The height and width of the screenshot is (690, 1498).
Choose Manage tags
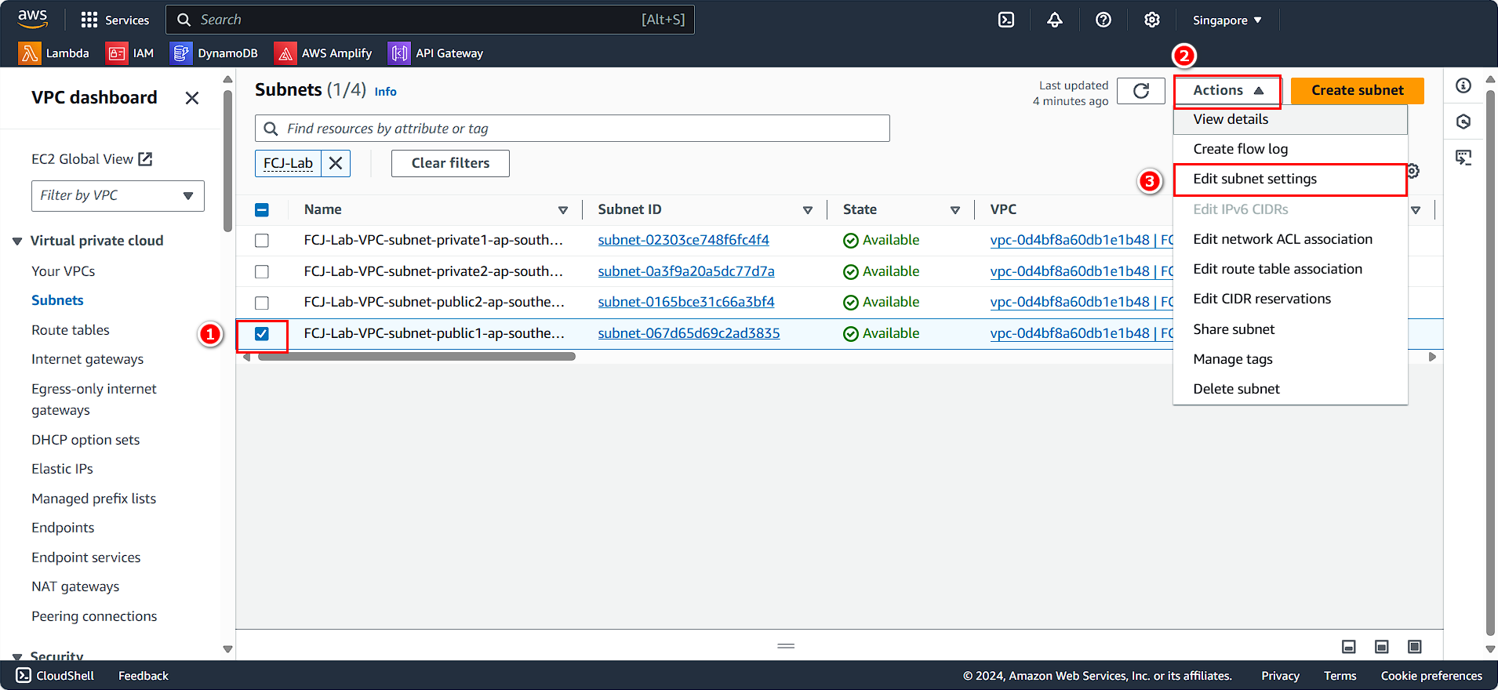tap(1290, 359)
